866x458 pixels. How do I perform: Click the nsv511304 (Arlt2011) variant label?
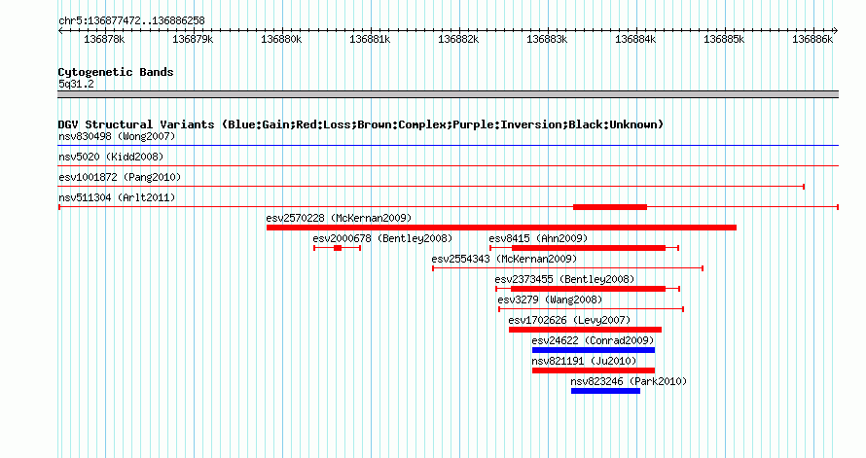point(117,197)
